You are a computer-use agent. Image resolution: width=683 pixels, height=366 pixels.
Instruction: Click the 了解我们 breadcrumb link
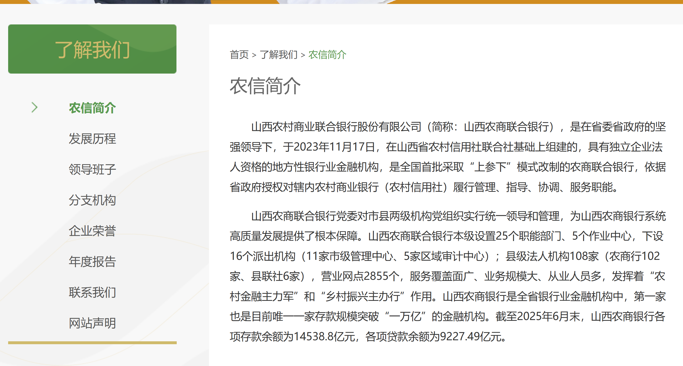(279, 55)
